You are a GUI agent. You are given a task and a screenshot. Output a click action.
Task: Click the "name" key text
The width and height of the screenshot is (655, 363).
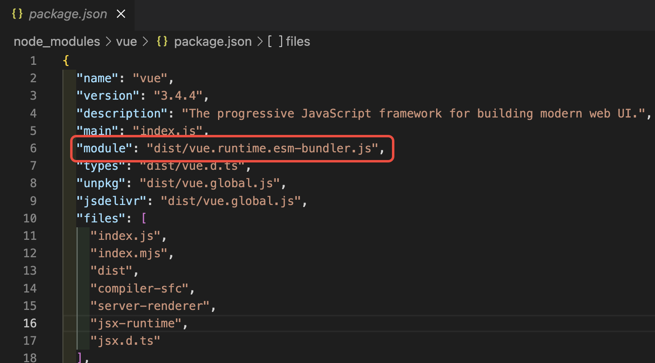coord(97,78)
